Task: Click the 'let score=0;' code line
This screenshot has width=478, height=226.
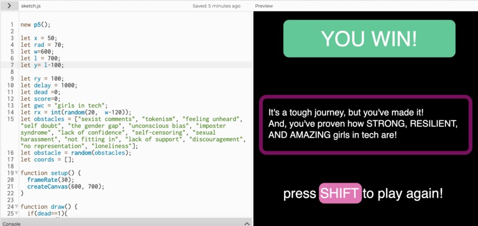Action: click(x=40, y=98)
